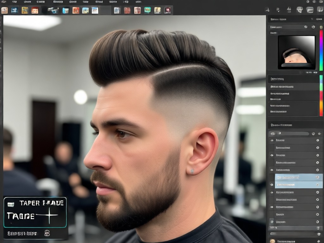Click the lower green-to-red color strip
The height and width of the screenshot is (243, 324).
(321, 96)
